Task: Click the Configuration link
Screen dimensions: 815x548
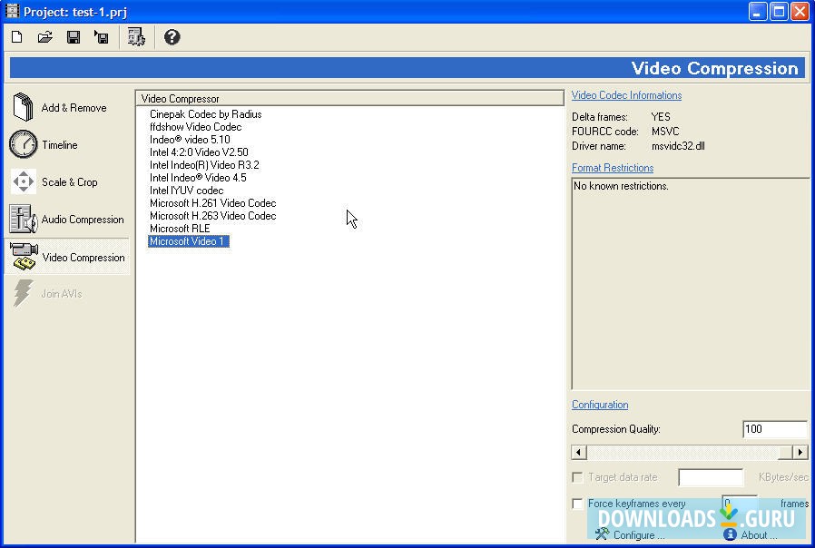Action: click(x=600, y=405)
